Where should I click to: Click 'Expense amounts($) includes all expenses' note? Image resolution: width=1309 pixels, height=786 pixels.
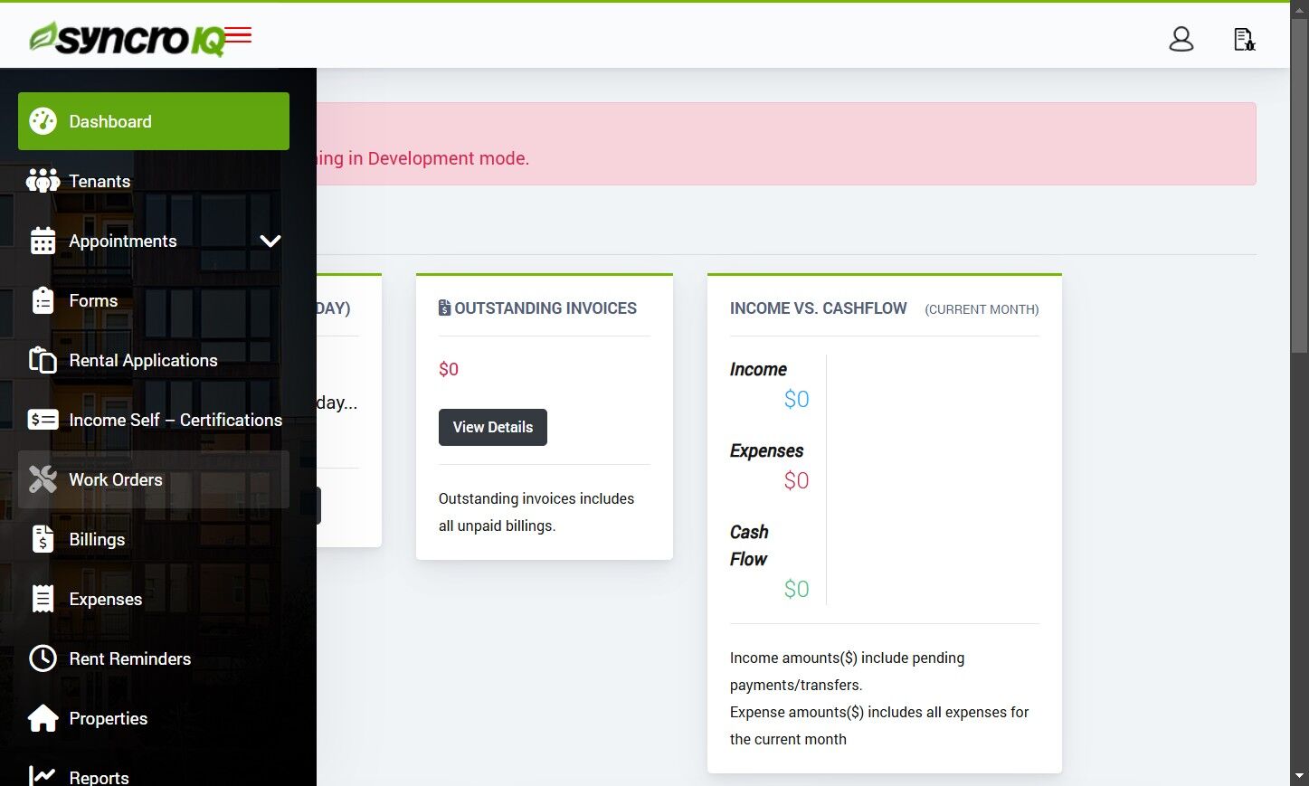(x=879, y=725)
